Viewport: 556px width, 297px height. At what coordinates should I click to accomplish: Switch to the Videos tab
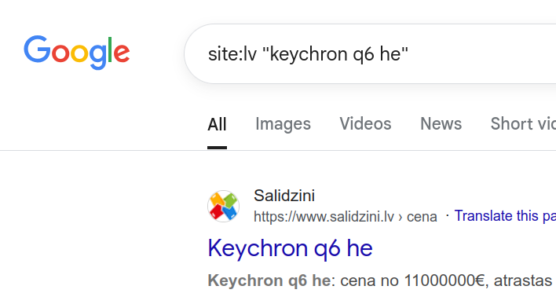[365, 124]
